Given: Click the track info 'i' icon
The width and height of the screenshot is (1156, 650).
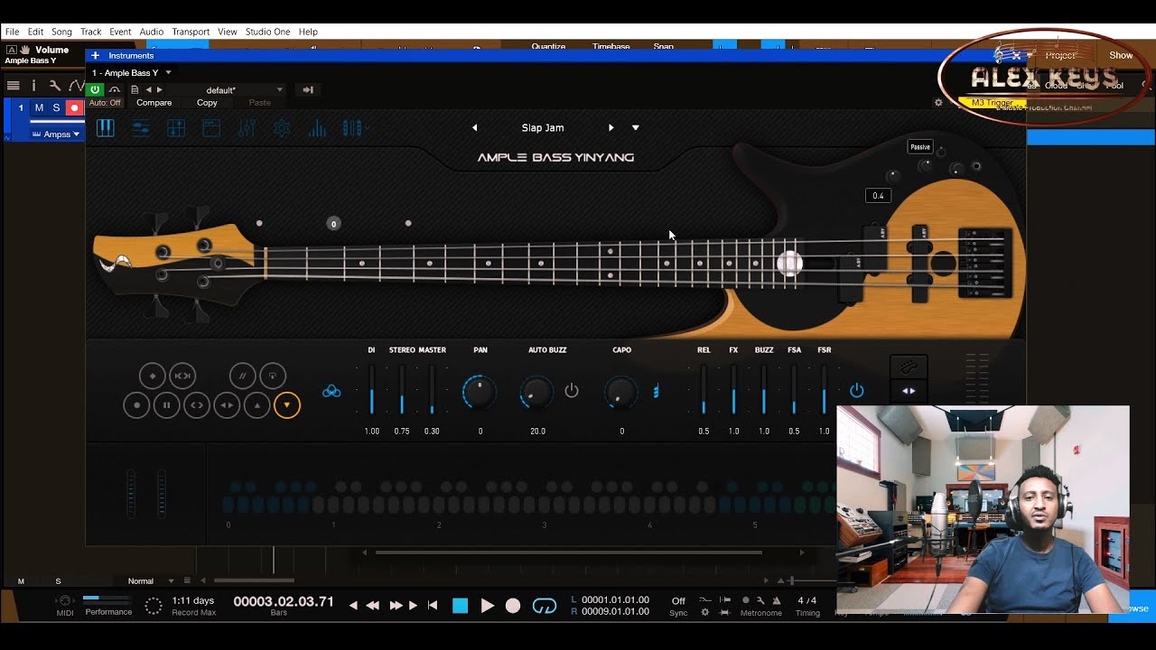Looking at the screenshot, I should pyautogui.click(x=34, y=86).
